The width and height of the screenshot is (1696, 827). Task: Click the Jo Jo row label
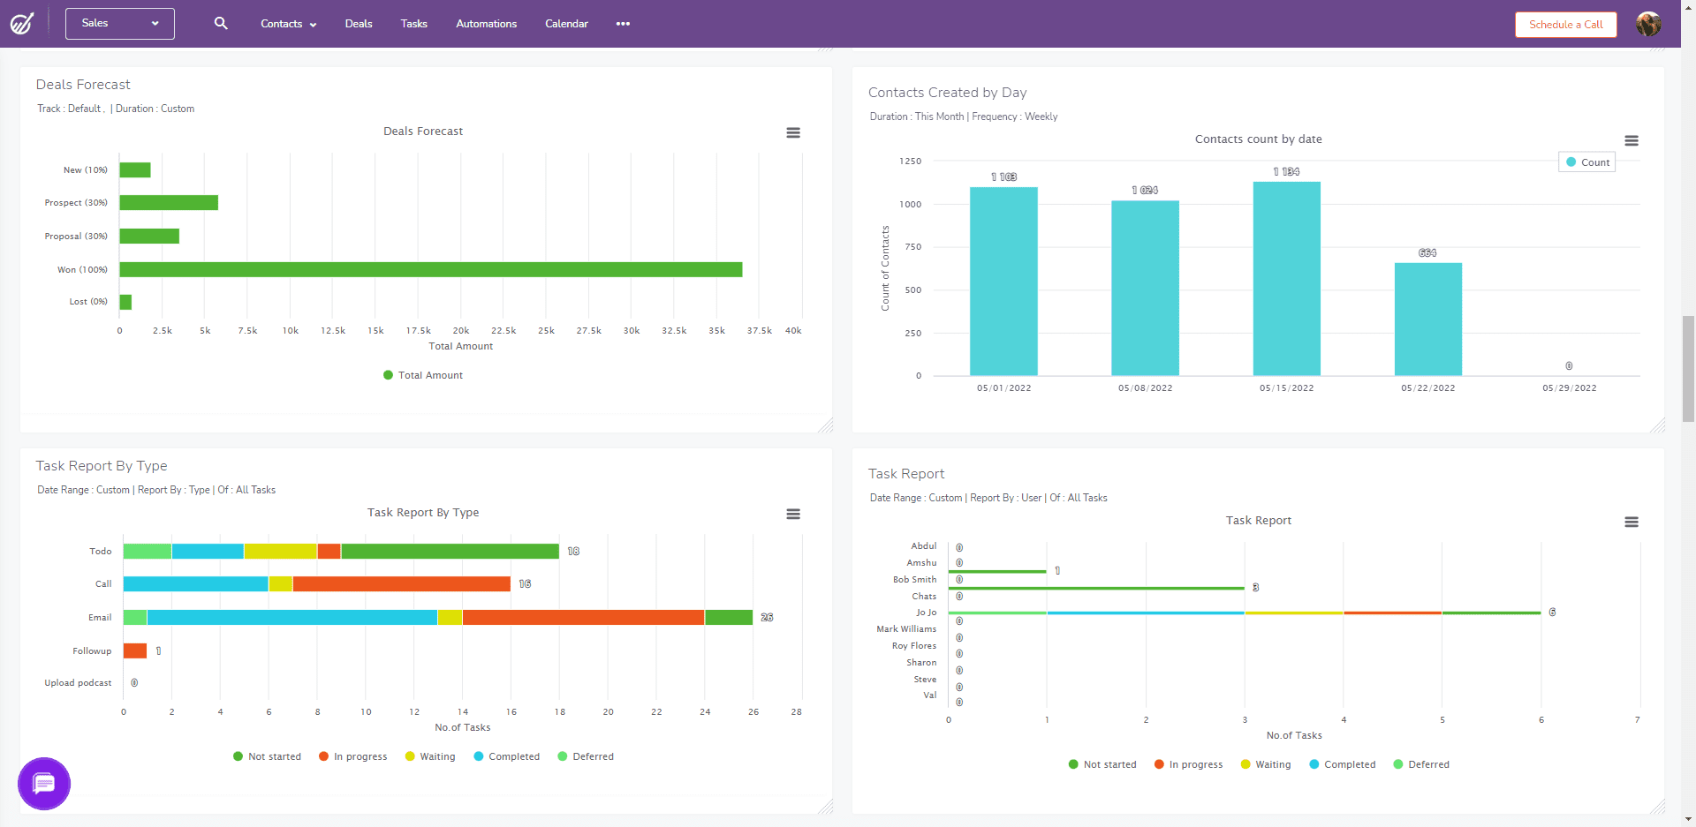pos(926,613)
